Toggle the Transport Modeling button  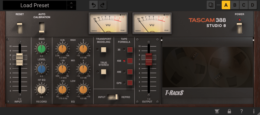(103, 49)
